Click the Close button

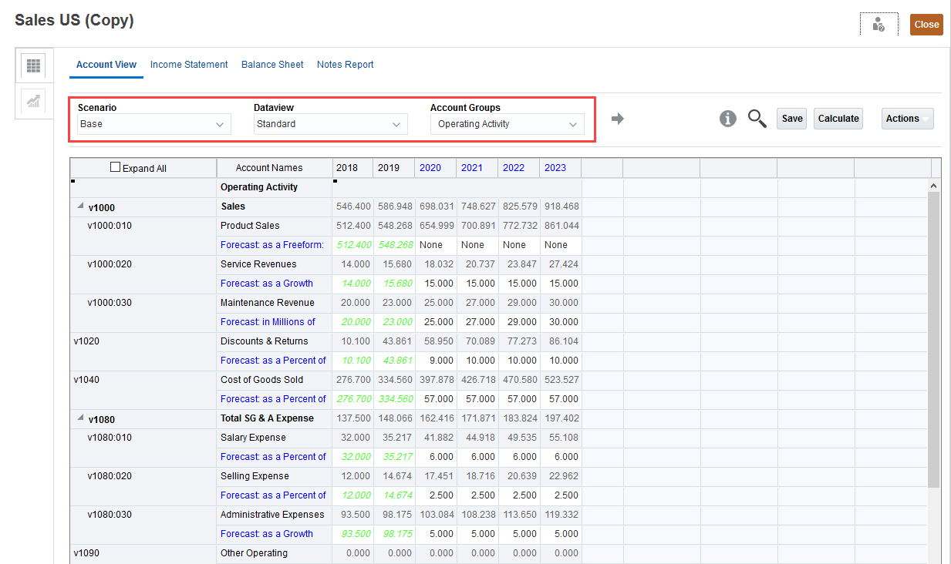tap(926, 25)
